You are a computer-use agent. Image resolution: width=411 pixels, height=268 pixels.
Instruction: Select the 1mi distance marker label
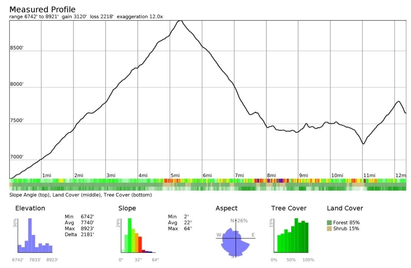46,176
